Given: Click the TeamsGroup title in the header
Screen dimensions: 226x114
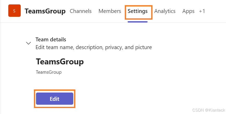Looking at the screenshot, I should [45, 11].
